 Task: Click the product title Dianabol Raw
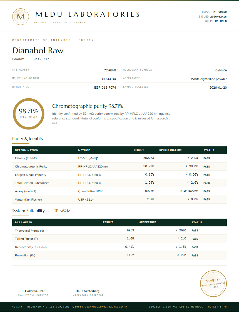[x=38, y=50]
